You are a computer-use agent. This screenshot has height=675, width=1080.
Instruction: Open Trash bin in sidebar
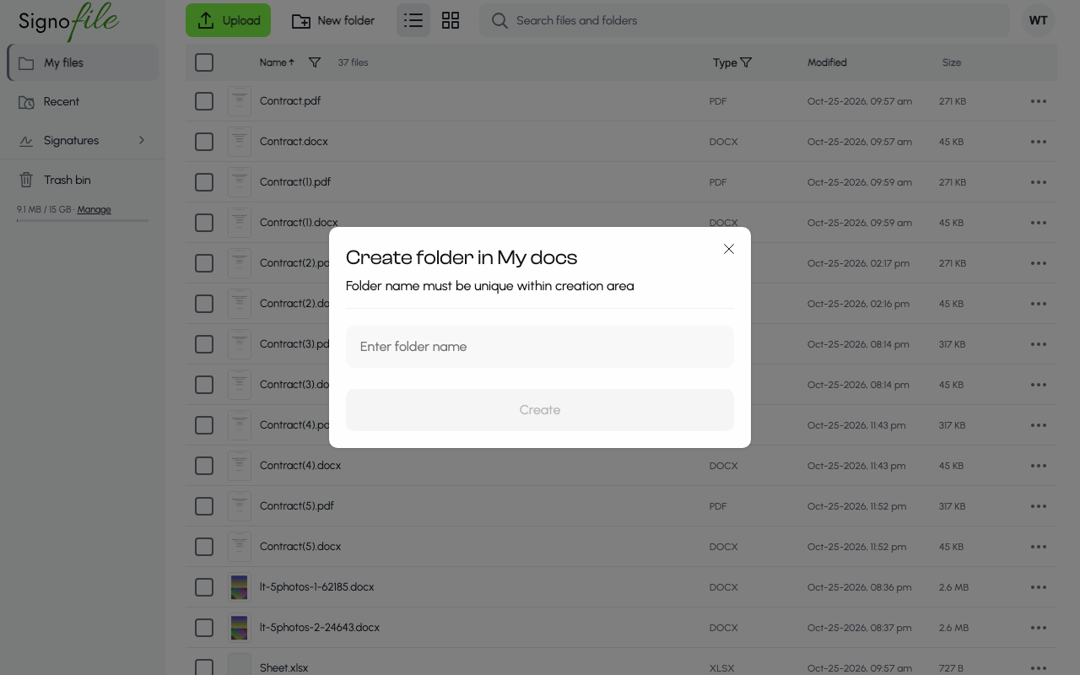[83, 180]
